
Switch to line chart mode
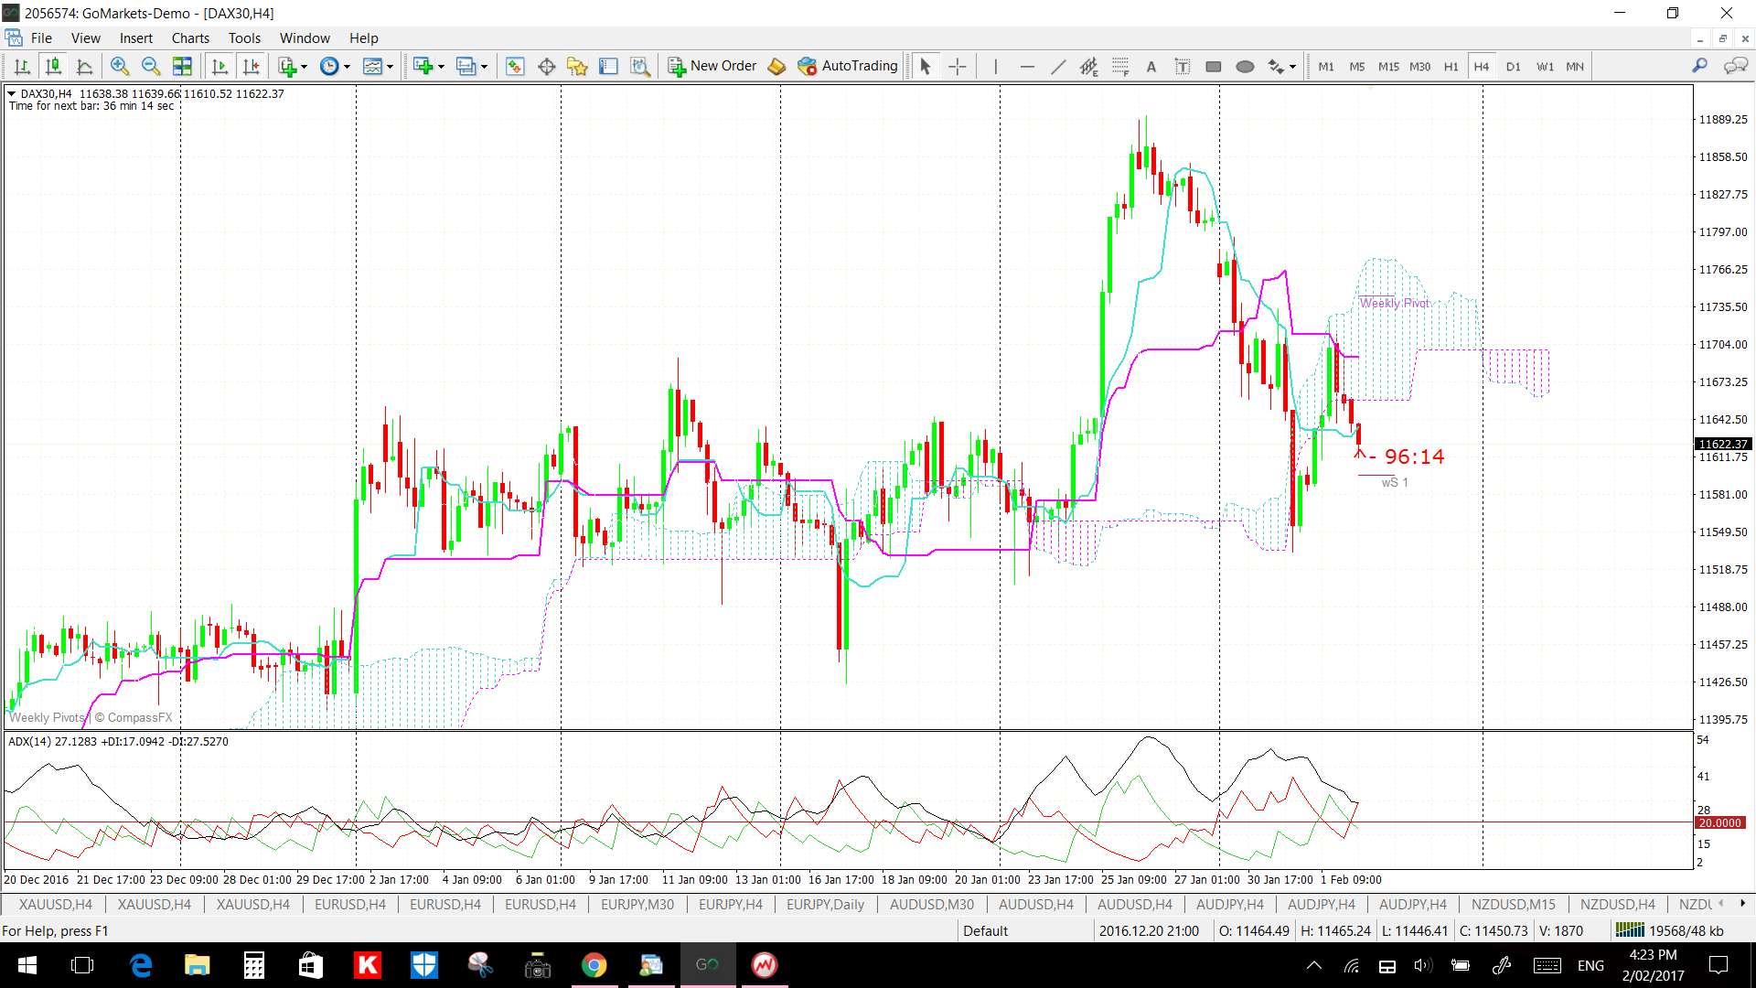[84, 66]
